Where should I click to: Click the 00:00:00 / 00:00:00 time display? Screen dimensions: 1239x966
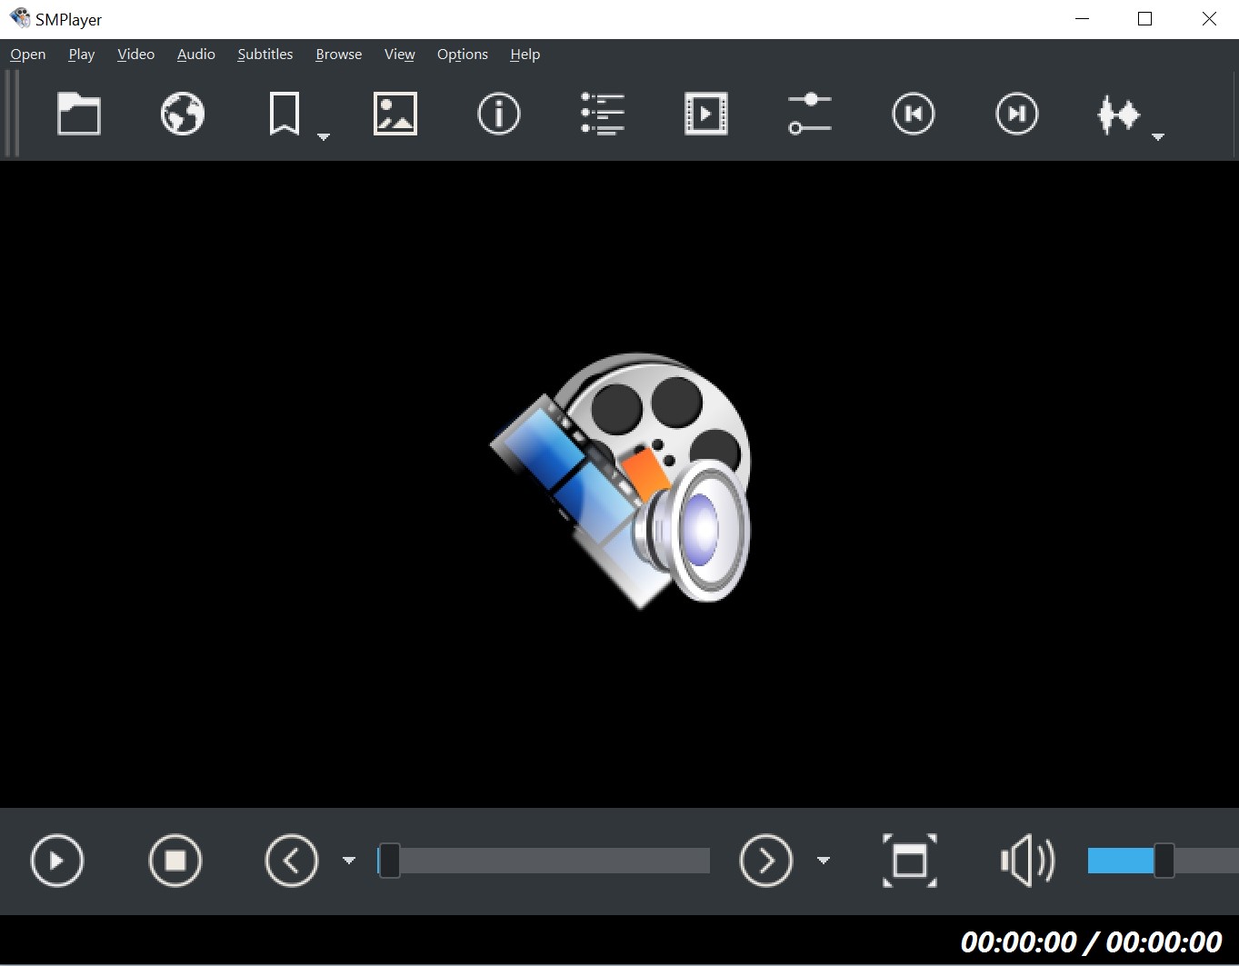(1091, 942)
